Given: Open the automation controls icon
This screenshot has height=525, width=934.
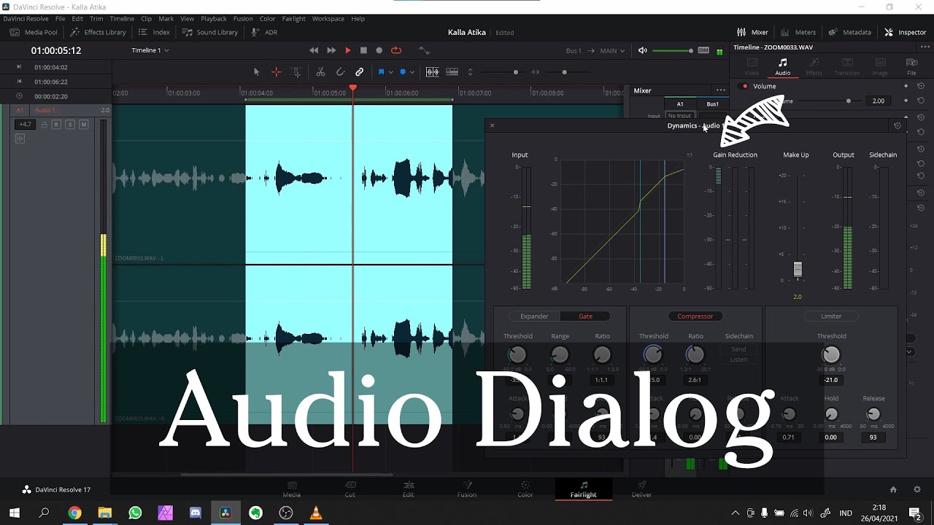Looking at the screenshot, I should pyautogui.click(x=424, y=50).
